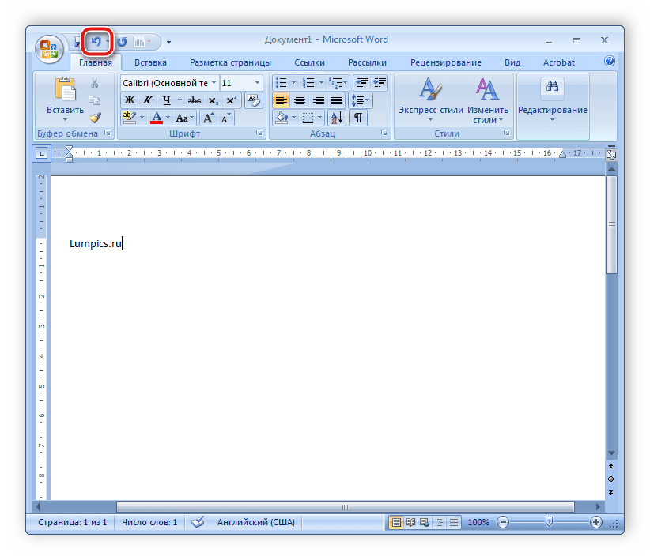The width and height of the screenshot is (650, 560).
Task: Click the superscript x² icon
Action: [231, 100]
